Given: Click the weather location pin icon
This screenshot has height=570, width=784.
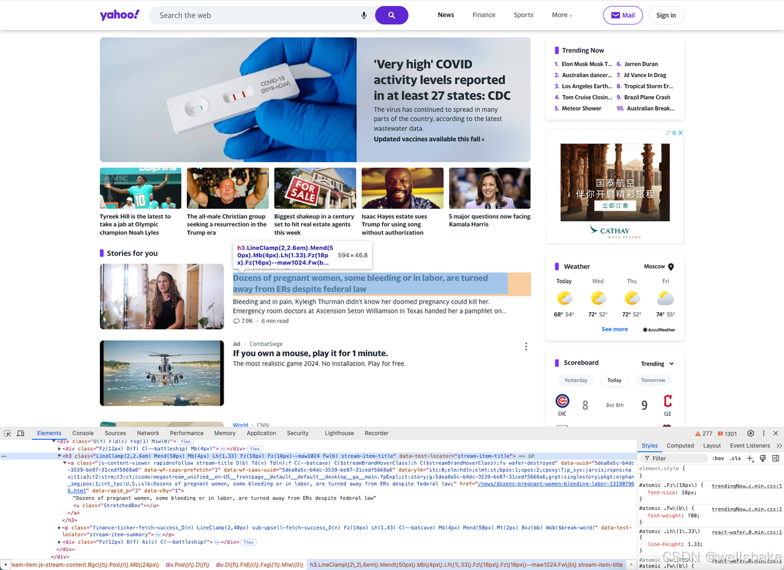Looking at the screenshot, I should point(671,267).
